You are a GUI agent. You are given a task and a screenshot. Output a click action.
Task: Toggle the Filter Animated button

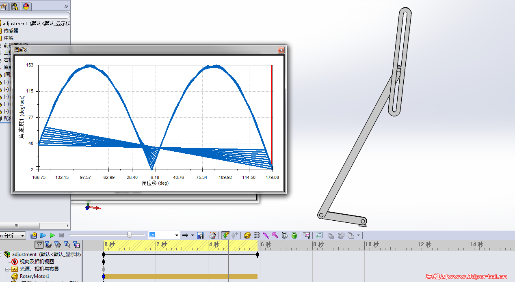(x=48, y=244)
